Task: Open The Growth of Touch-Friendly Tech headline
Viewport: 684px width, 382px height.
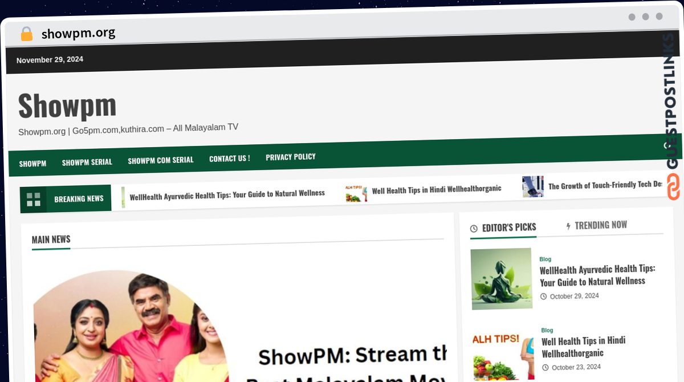Action: (605, 185)
